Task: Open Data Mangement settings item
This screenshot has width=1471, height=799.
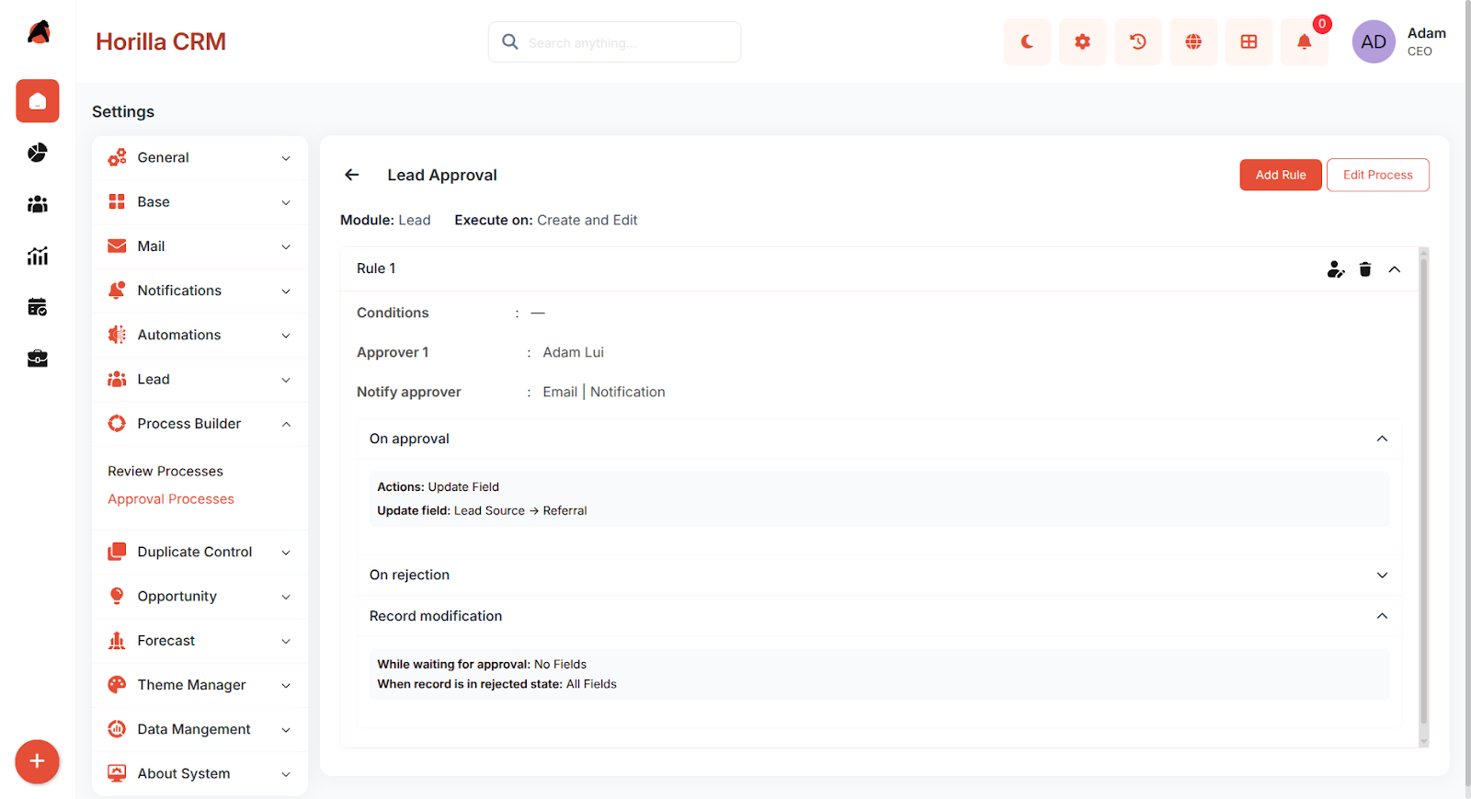Action: tap(200, 730)
